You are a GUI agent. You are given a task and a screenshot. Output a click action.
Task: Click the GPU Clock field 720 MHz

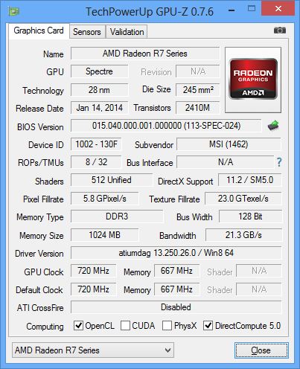94,271
